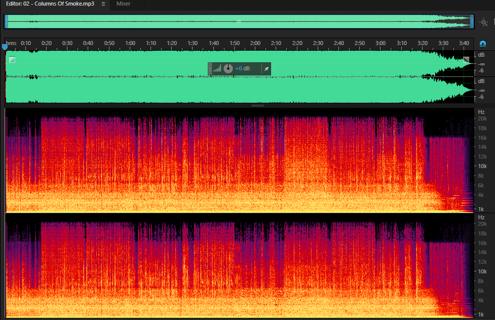This screenshot has height=320, width=495.
Task: Click the blue headphone icon beside the ruler
Action: 483,44
